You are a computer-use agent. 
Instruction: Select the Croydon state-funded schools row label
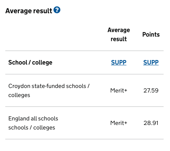point(49,91)
